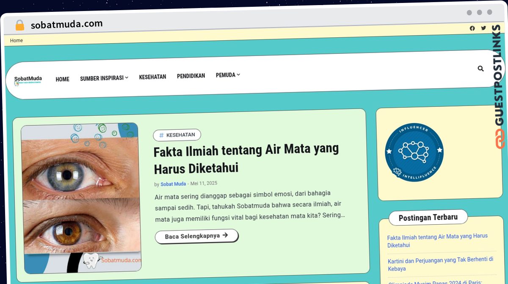Click the Intellifluence influencer badge
The width and height of the screenshot is (508, 284).
tap(414, 153)
